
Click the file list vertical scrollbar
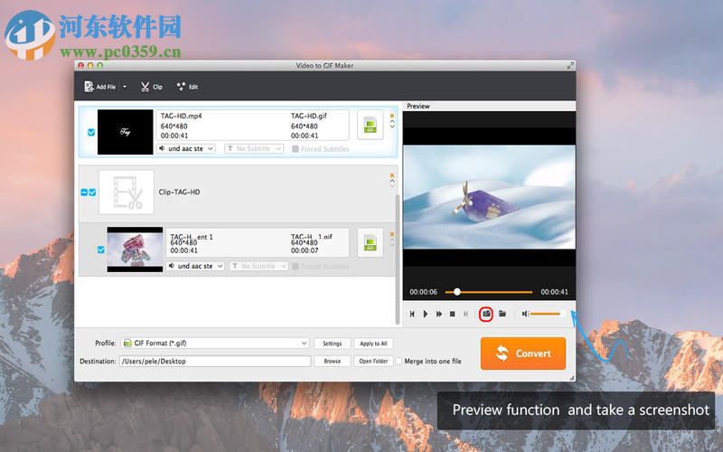click(x=398, y=259)
